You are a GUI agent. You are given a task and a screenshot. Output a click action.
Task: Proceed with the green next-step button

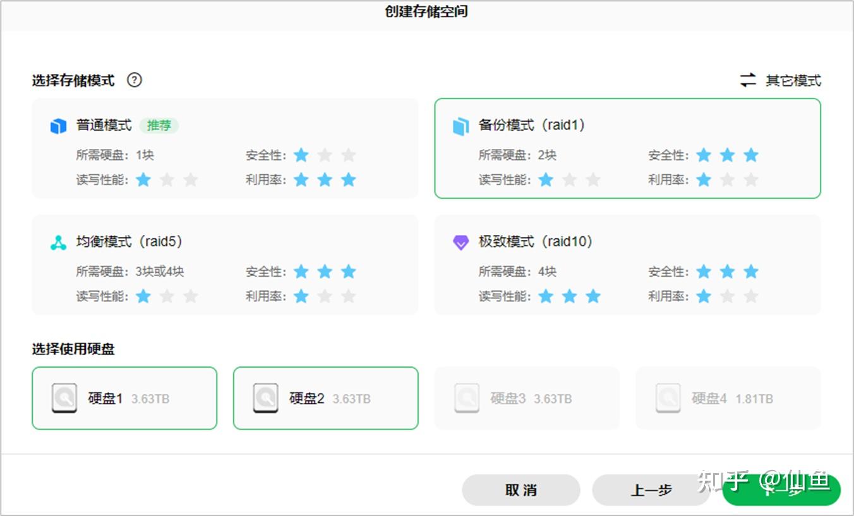(x=781, y=490)
